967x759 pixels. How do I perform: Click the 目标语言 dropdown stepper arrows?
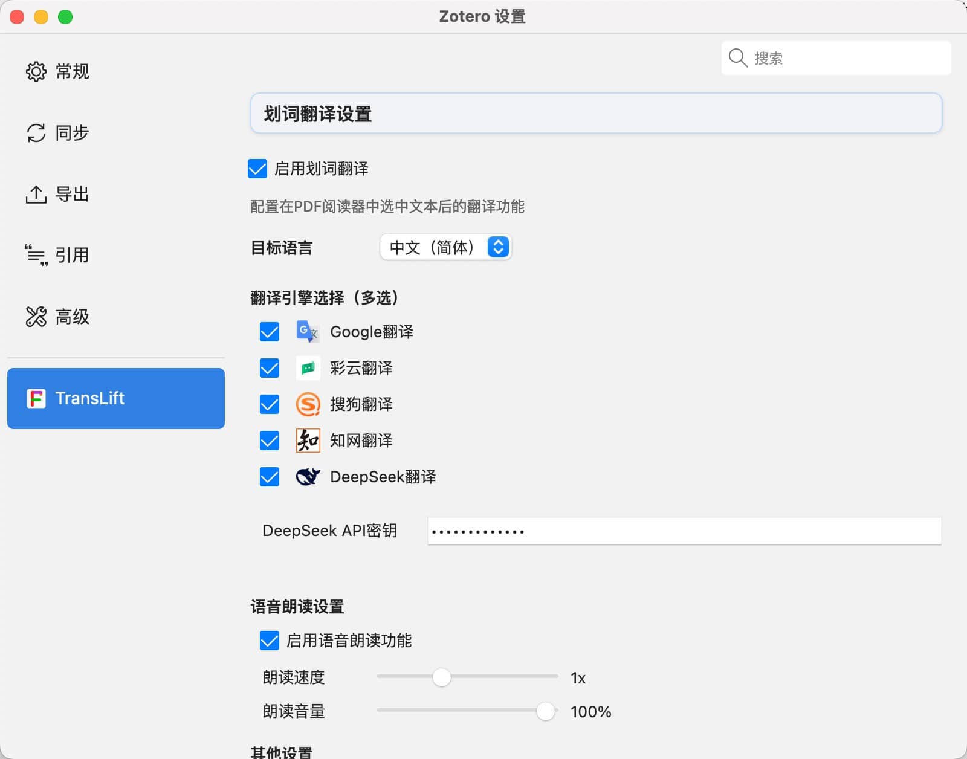pyautogui.click(x=497, y=247)
